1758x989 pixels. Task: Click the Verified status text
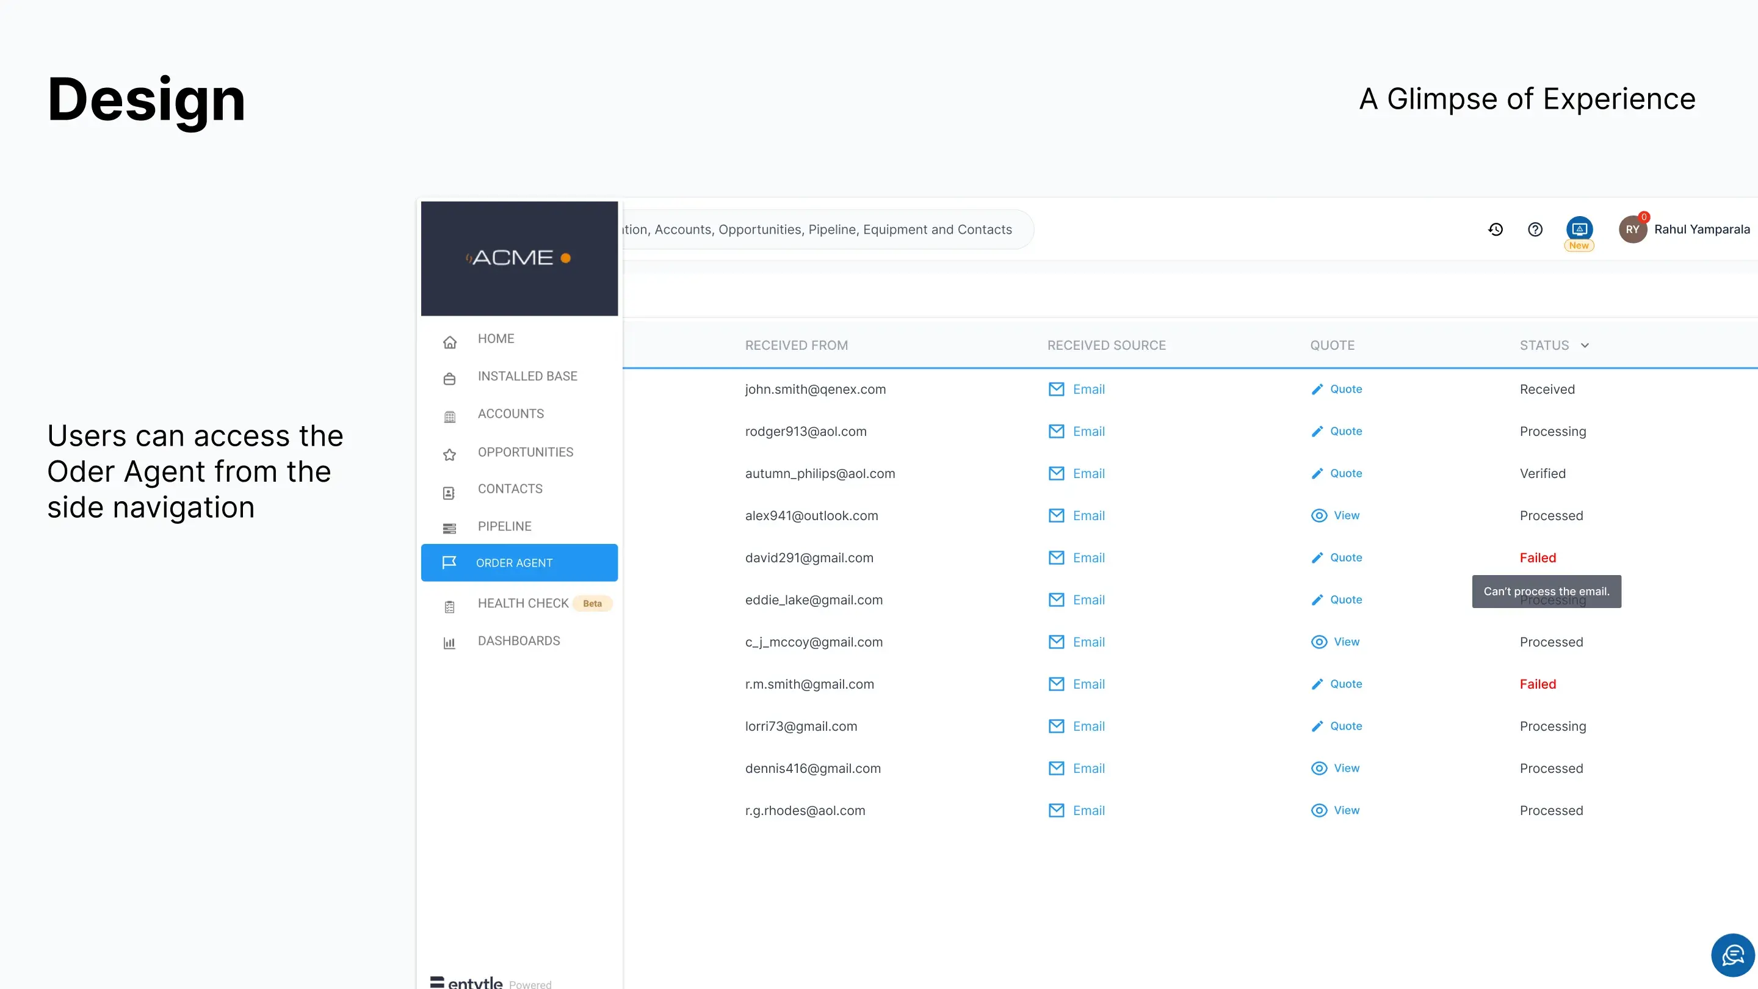pyautogui.click(x=1543, y=473)
